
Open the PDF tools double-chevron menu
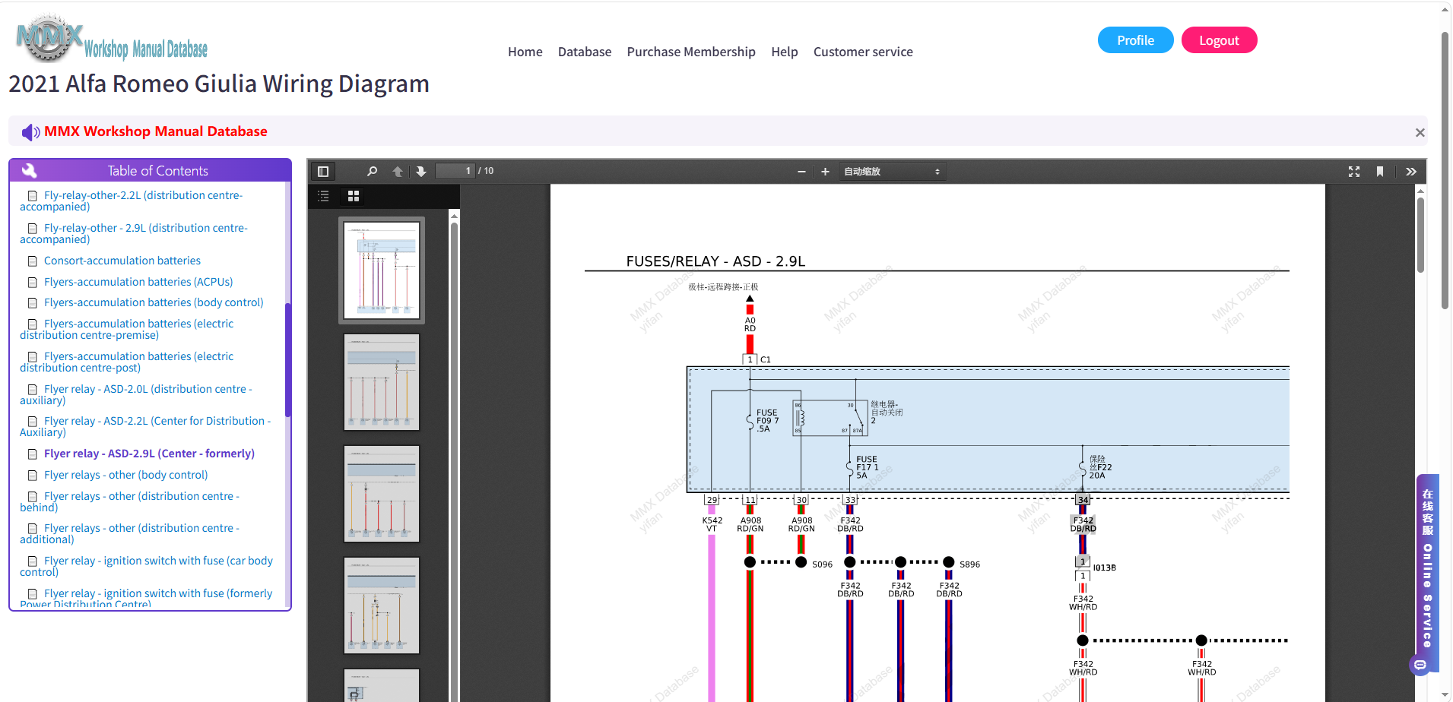click(1411, 172)
